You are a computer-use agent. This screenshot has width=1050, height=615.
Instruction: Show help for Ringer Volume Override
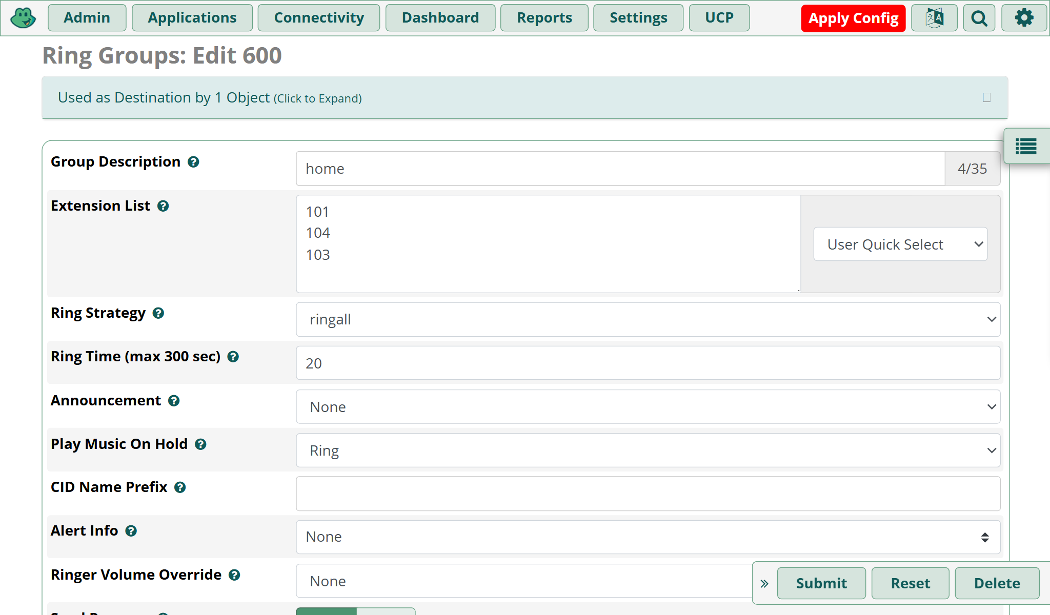[234, 575]
